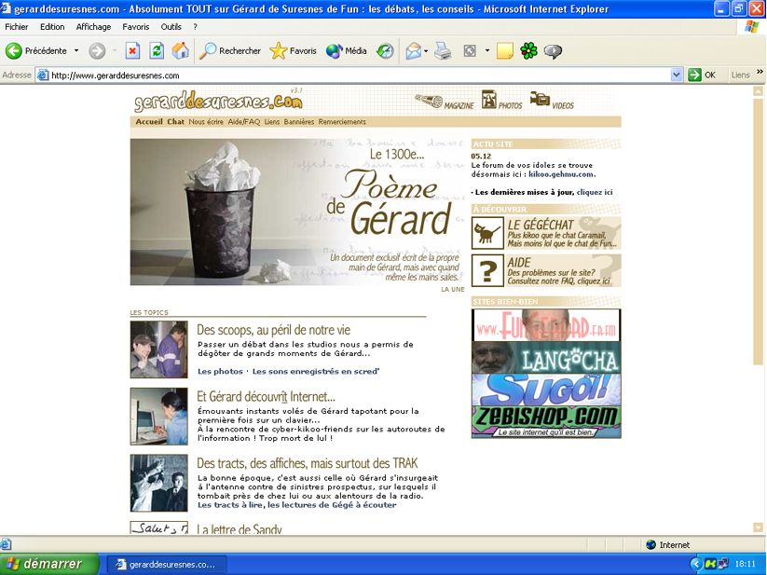Open the Outils menu

click(171, 27)
